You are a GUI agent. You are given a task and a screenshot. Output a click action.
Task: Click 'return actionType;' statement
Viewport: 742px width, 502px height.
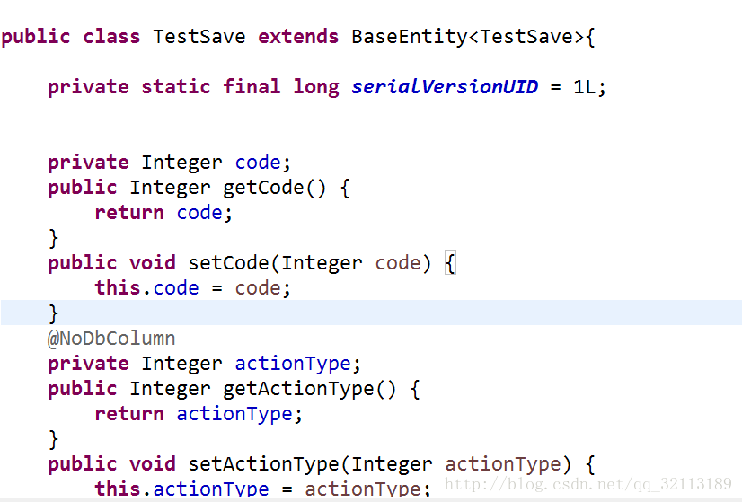coord(199,414)
